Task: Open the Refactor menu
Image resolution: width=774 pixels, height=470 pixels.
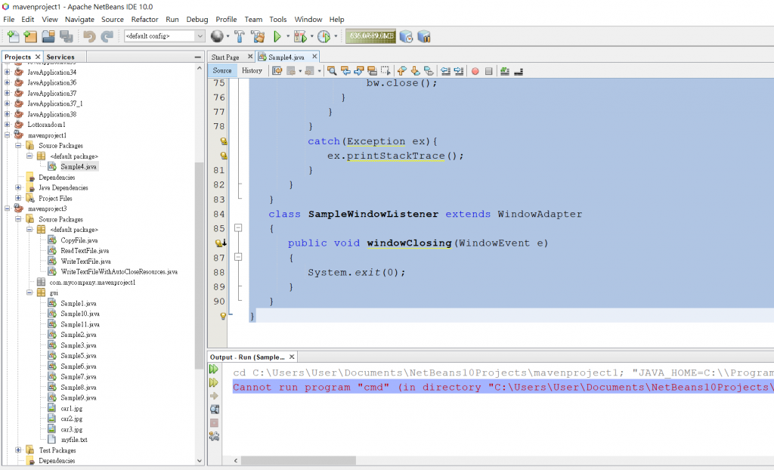Action: [x=144, y=19]
